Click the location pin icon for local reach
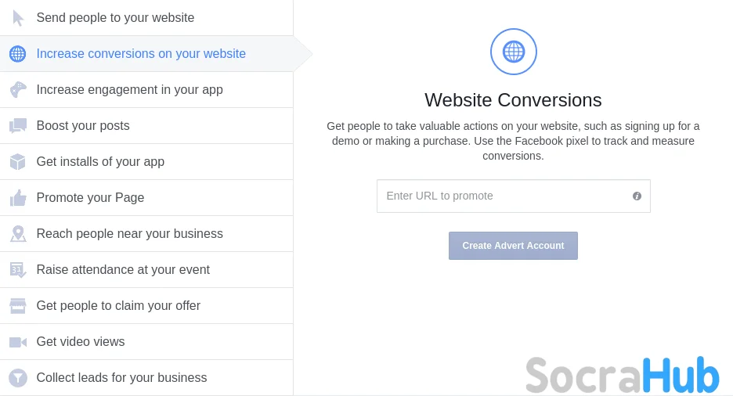 point(17,234)
